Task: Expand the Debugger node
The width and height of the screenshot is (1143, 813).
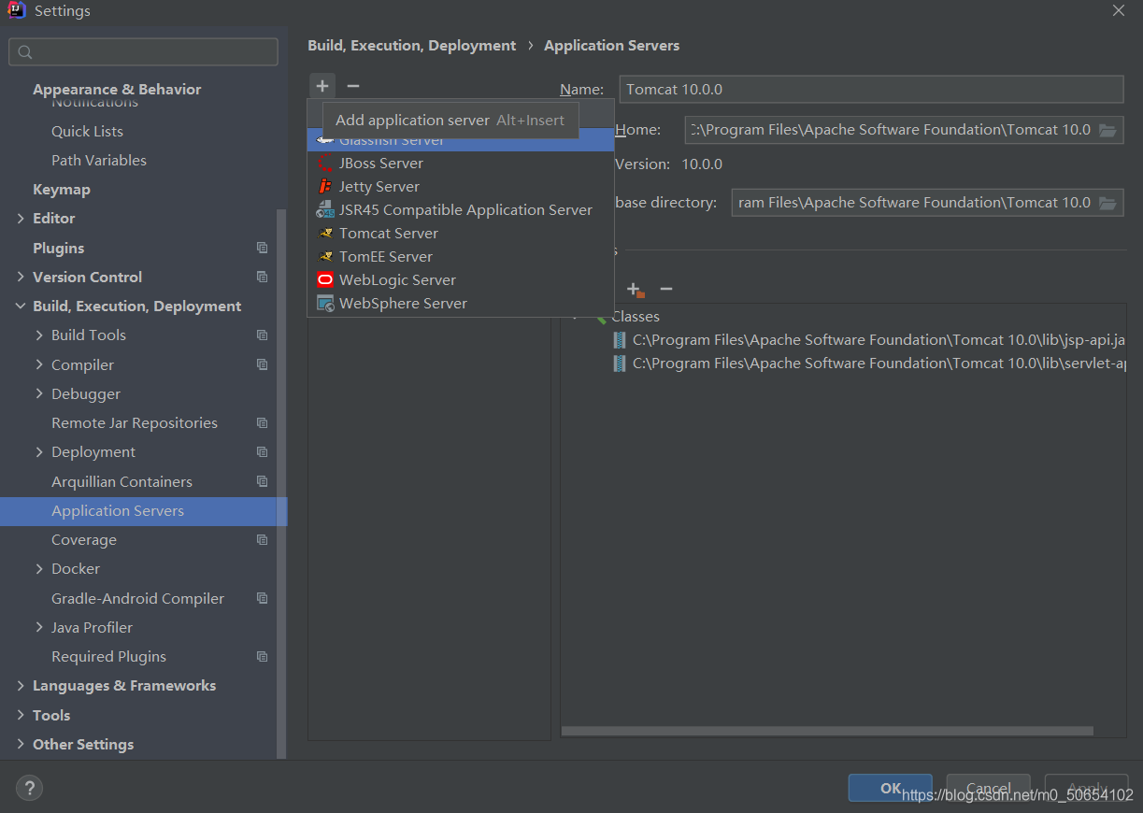Action: (x=39, y=393)
